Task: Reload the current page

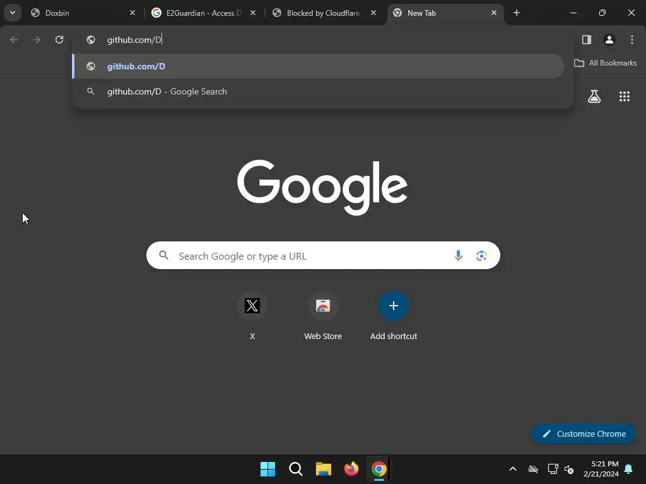Action: click(x=59, y=40)
